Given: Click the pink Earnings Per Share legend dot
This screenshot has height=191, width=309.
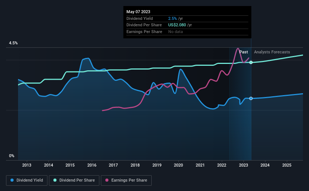Looking at the screenshot, I should (107, 180).
